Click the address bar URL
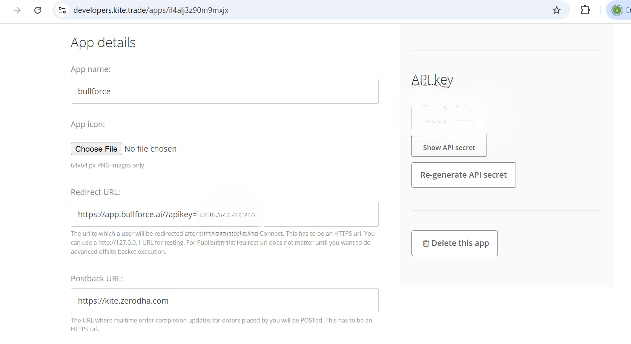The width and height of the screenshot is (631, 344). (151, 10)
